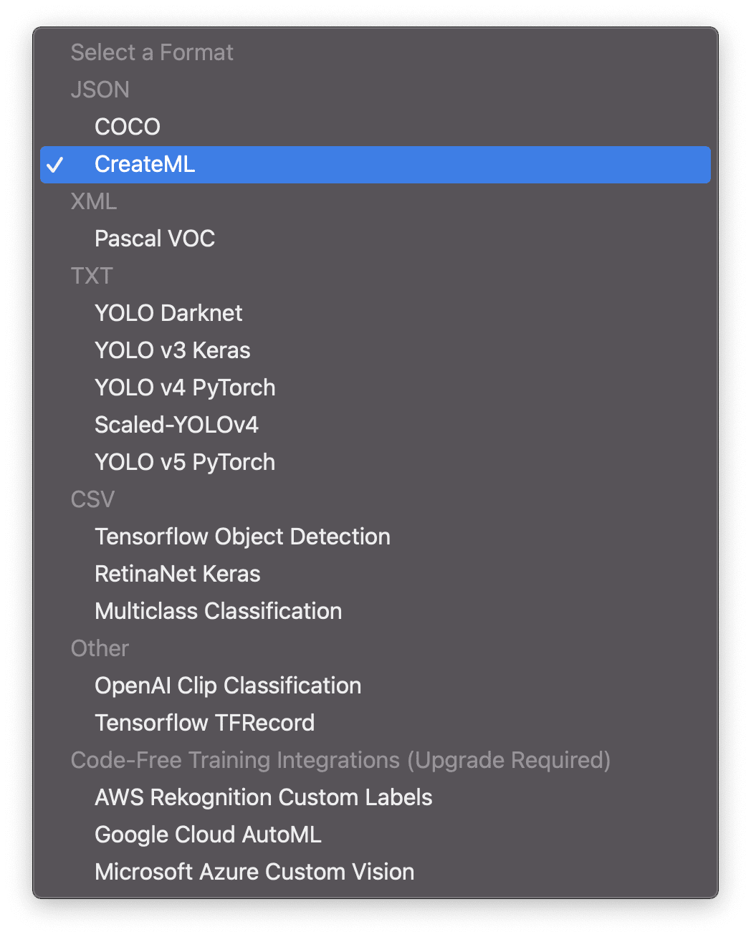Pick Google Cloud AutoML integration
751x937 pixels.
click(x=208, y=835)
